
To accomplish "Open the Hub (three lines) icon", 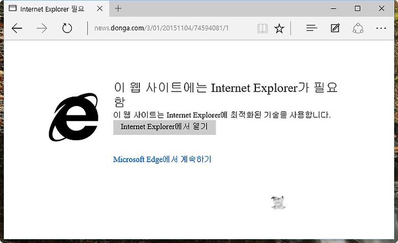I will coord(312,28).
